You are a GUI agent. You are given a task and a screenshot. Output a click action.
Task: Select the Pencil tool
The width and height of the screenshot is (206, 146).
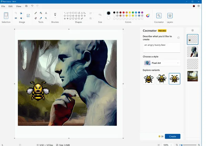(x=36, y=13)
